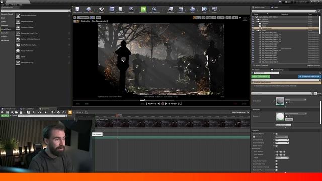Open the Content browser toolbar icon
The image size is (322, 181).
pyautogui.click(x=112, y=9)
